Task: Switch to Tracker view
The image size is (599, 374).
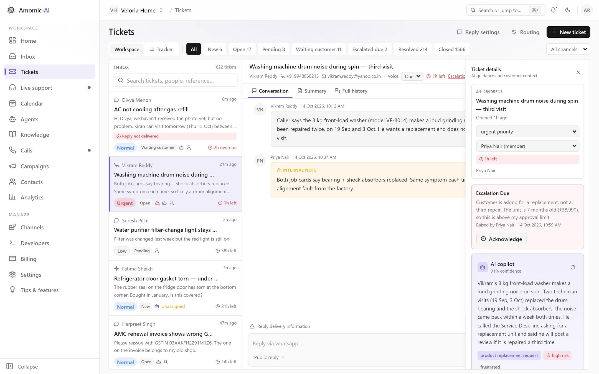Action: coord(161,49)
